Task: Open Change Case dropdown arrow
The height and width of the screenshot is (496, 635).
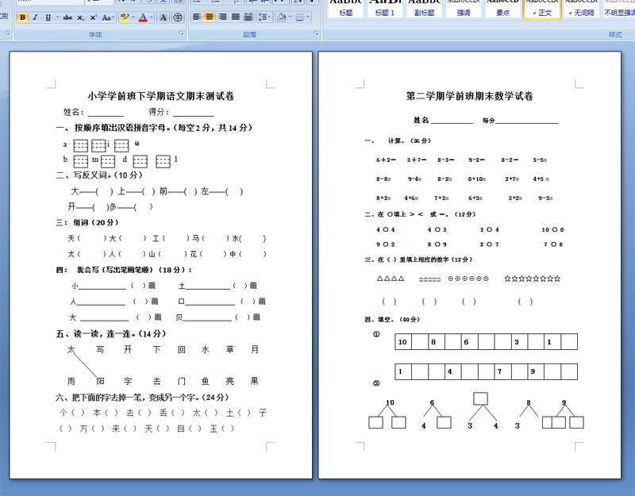Action: (x=113, y=17)
